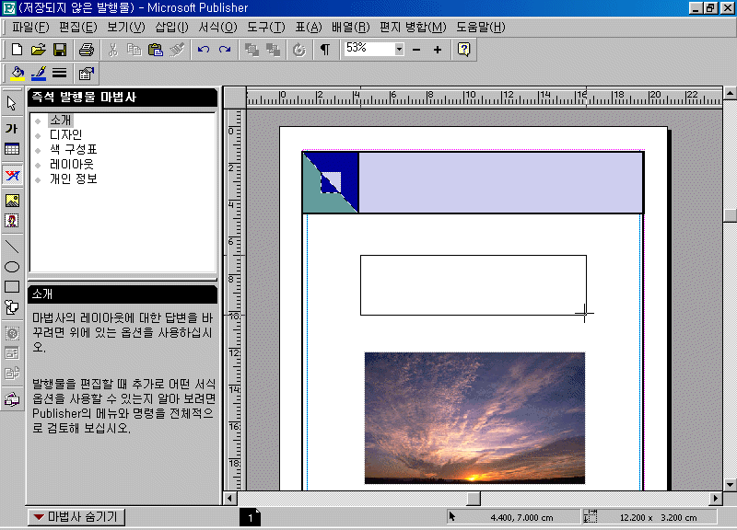Viewport: 737px width, 530px height.
Task: Open the 서식(O) menu
Action: pos(217,28)
